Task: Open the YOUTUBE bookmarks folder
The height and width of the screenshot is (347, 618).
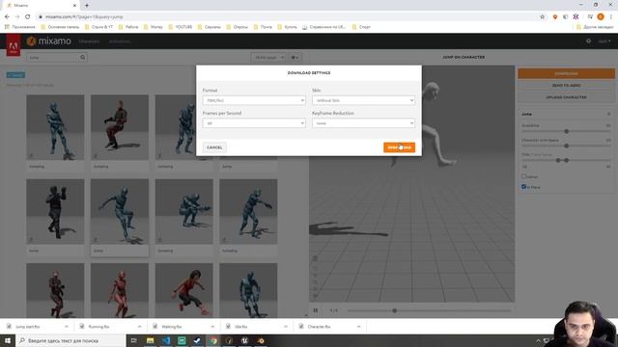Action: (181, 27)
